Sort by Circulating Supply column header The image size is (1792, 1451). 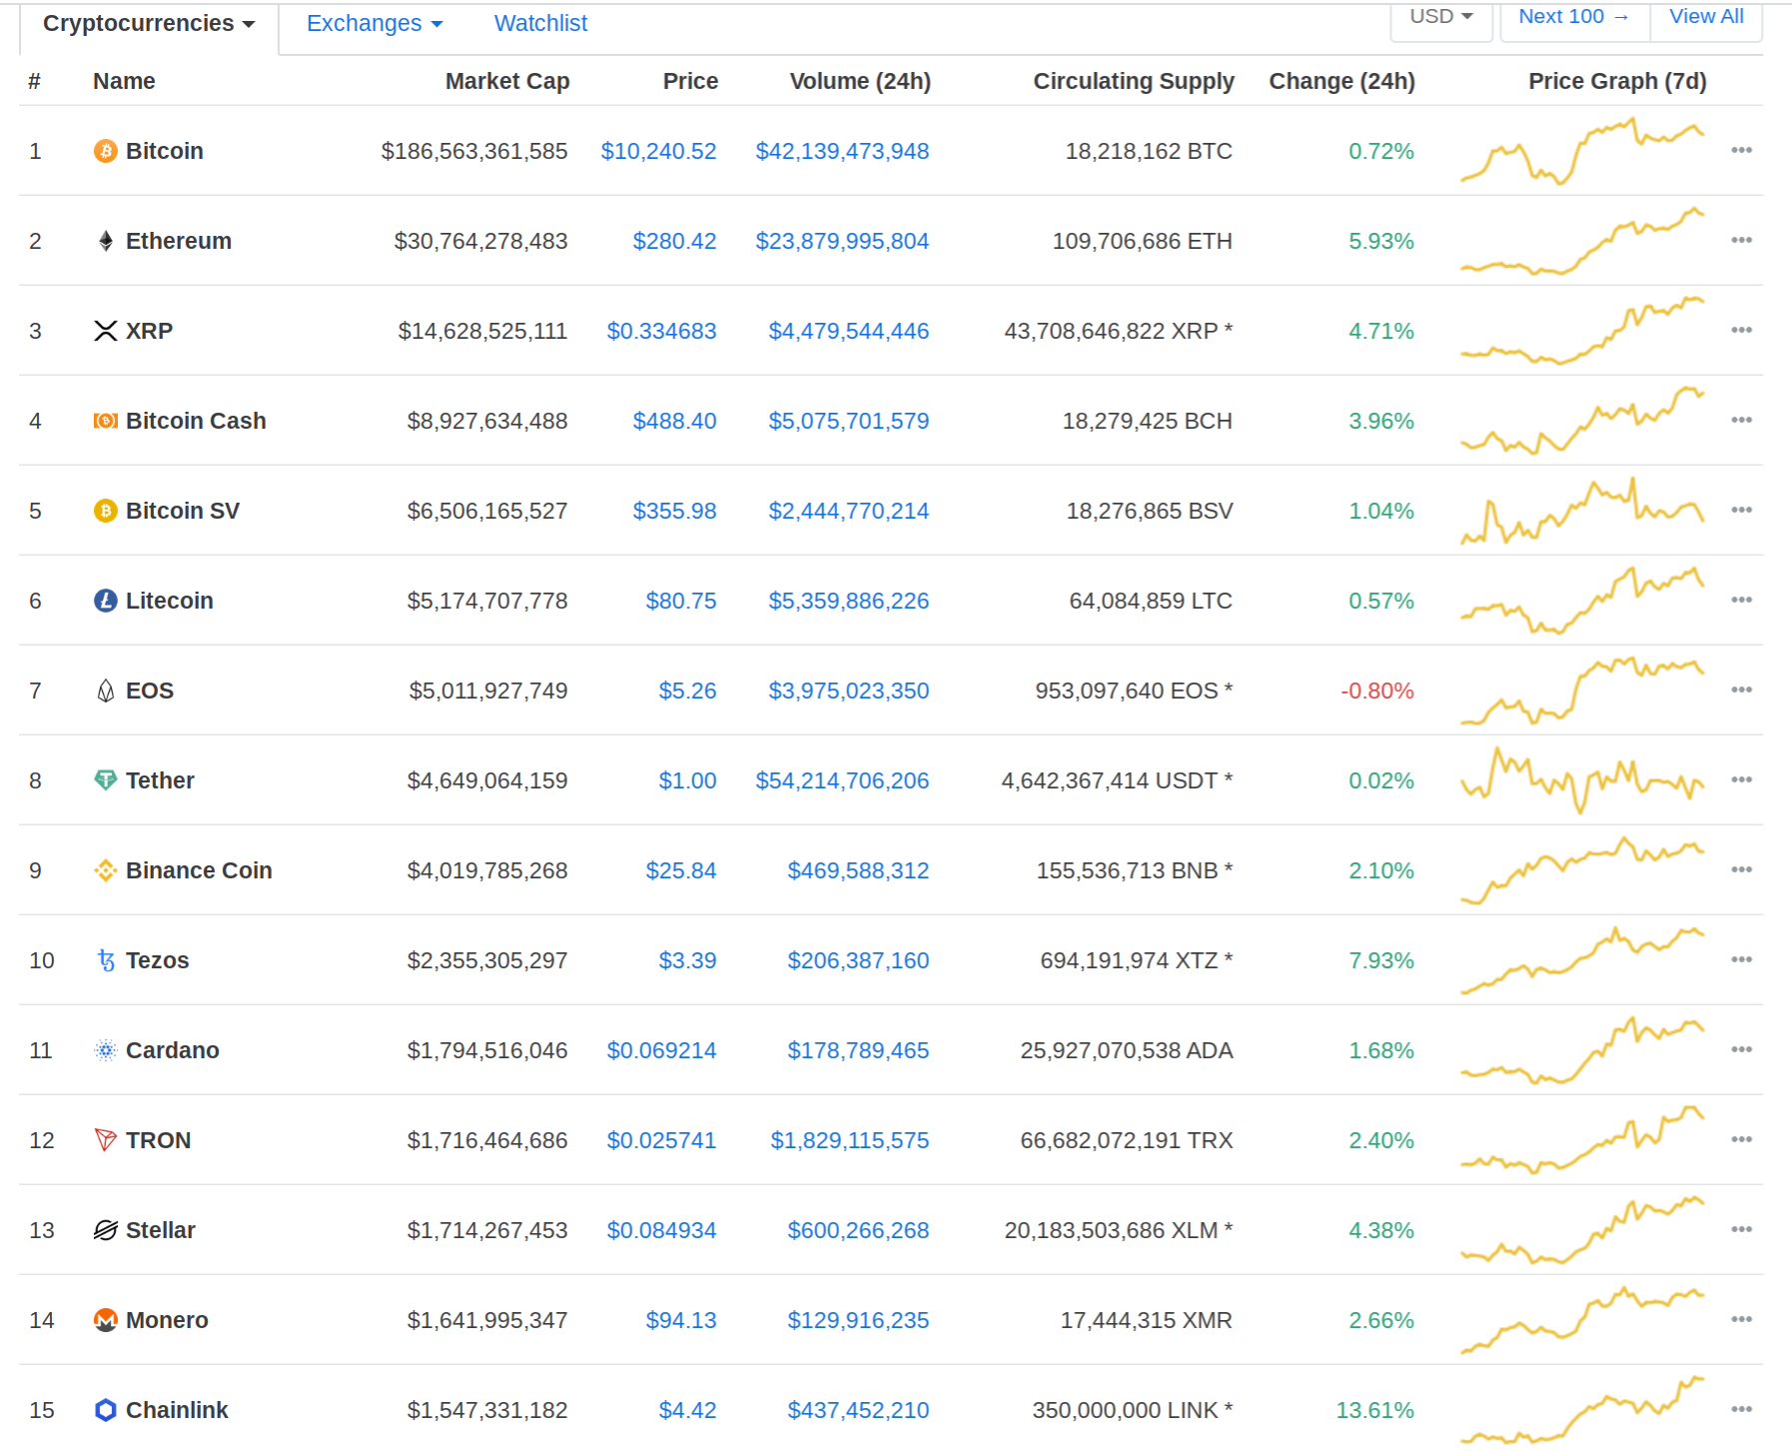pyautogui.click(x=1134, y=81)
